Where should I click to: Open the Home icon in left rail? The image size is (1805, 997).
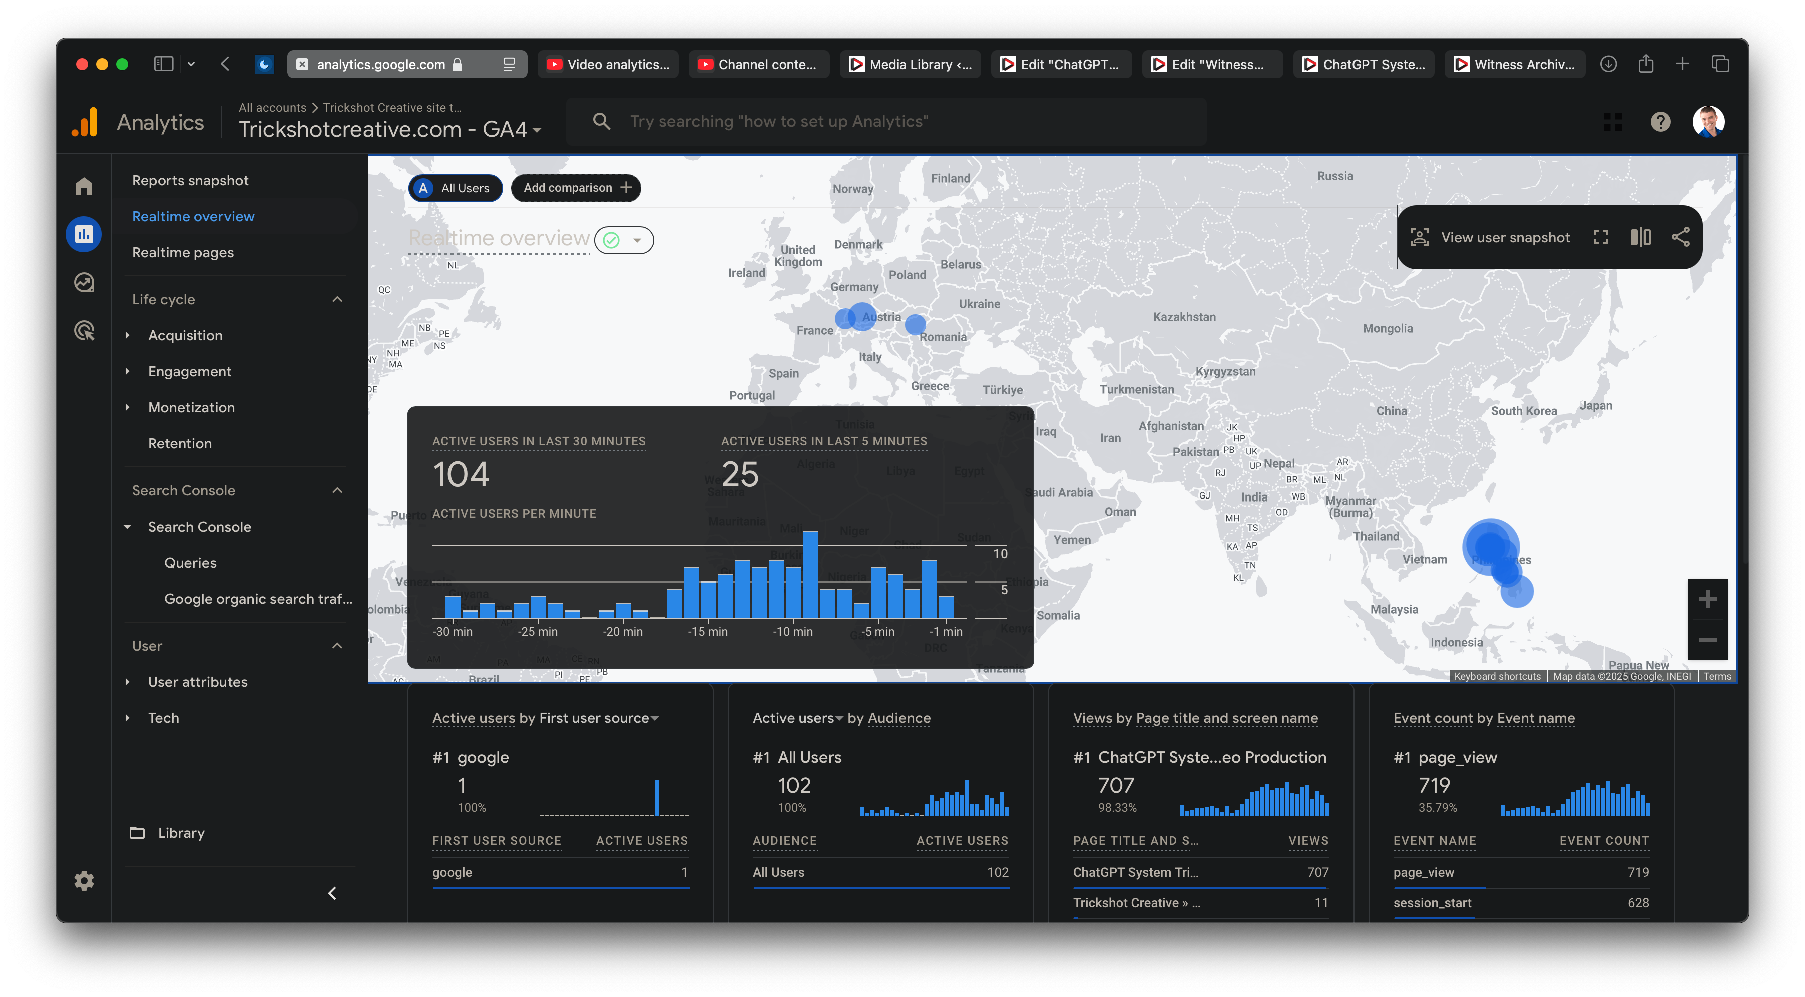click(84, 186)
